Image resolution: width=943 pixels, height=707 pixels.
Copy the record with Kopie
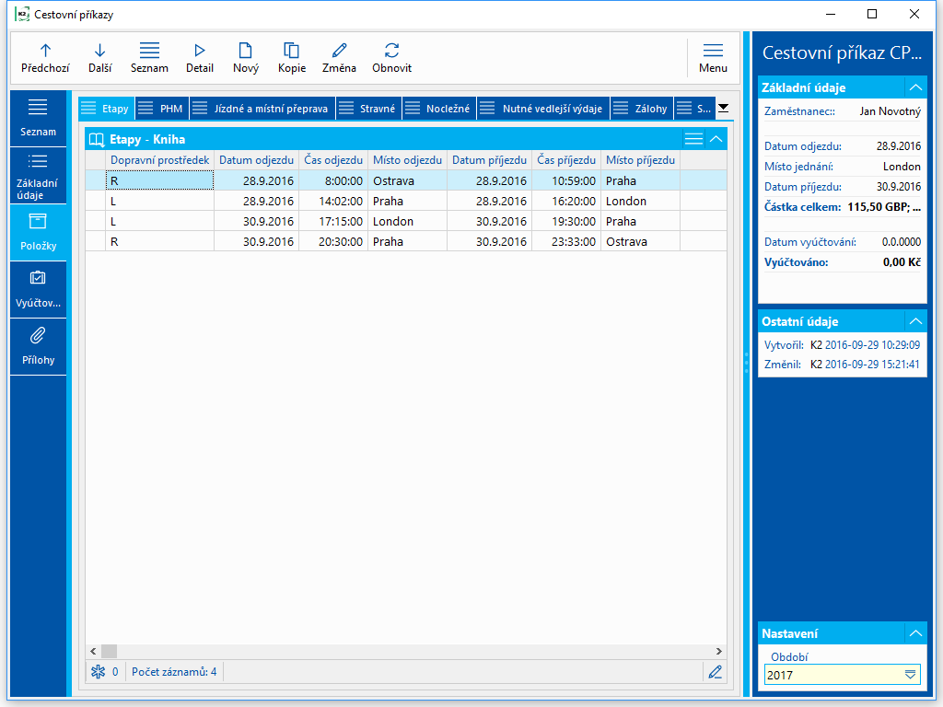[292, 58]
